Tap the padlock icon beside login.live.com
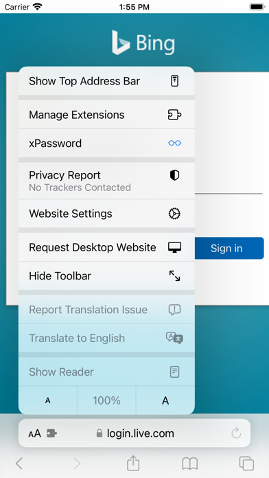 click(x=100, y=433)
